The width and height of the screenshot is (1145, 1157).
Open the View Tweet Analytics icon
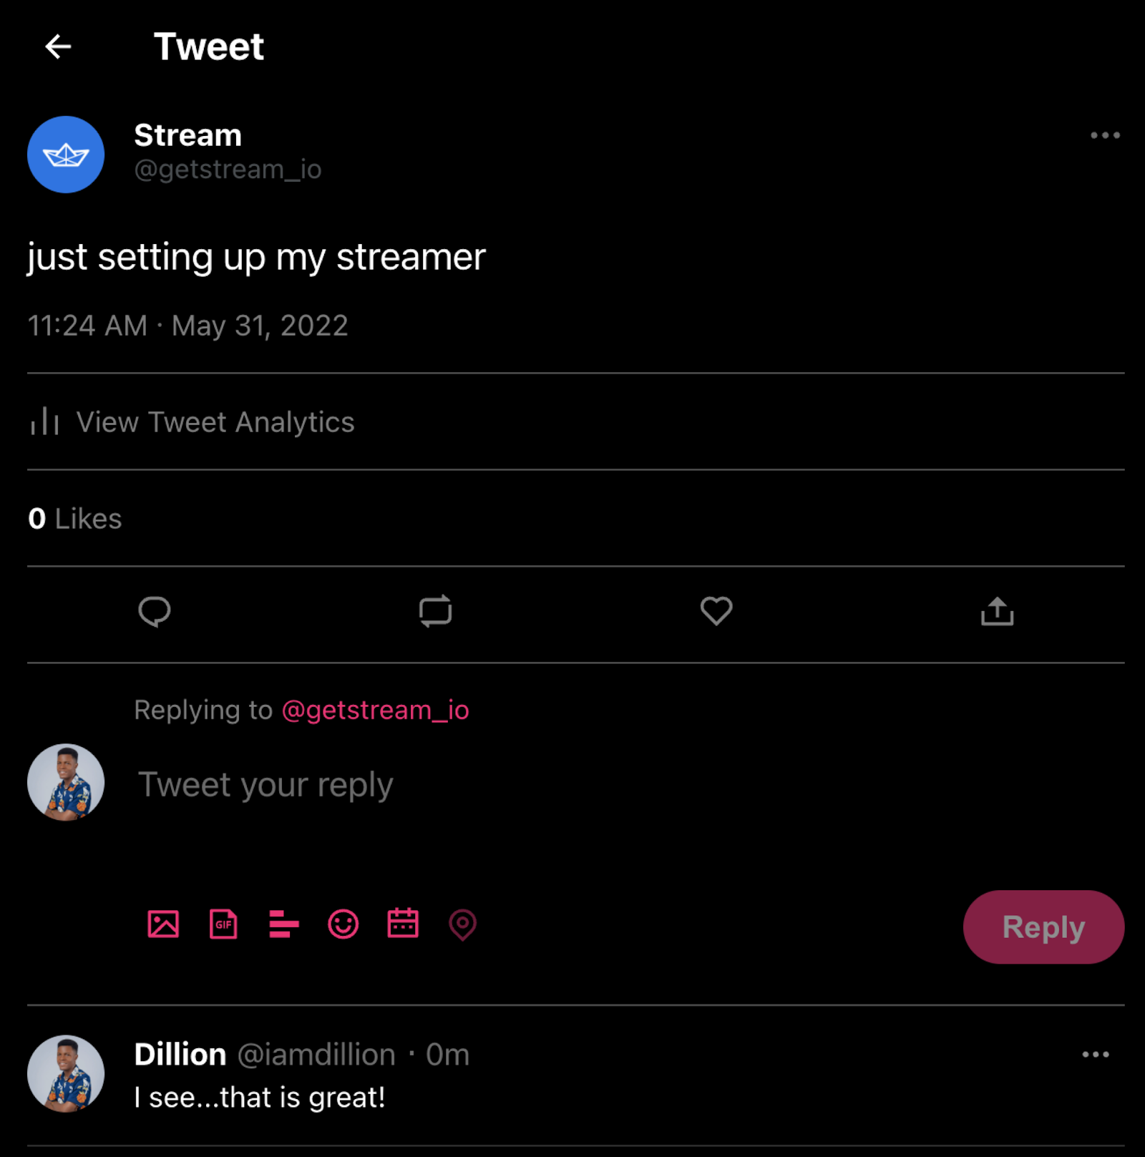(x=44, y=422)
